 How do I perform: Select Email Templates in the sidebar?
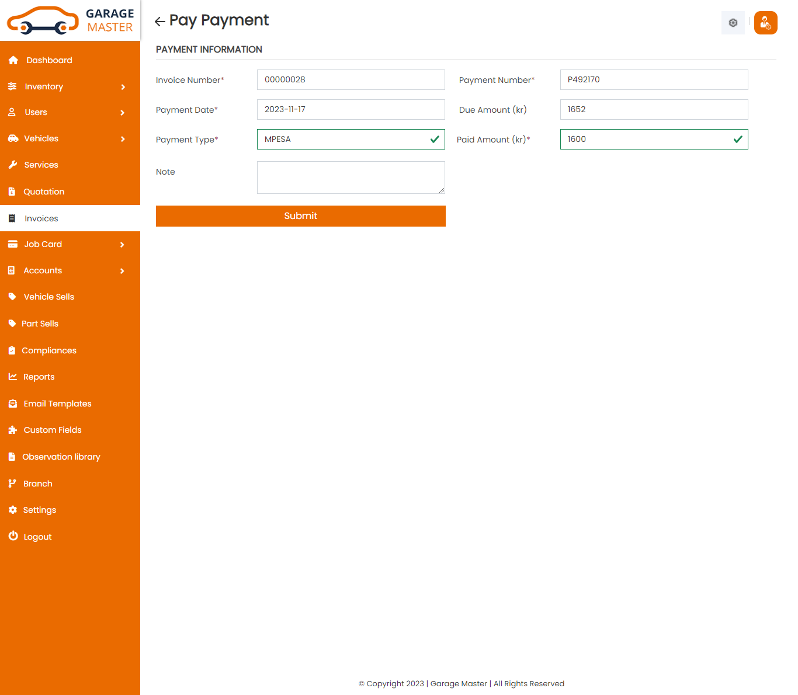coord(57,404)
